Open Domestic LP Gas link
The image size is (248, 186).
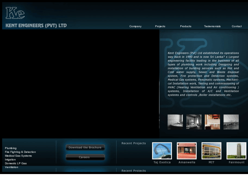[16, 163]
